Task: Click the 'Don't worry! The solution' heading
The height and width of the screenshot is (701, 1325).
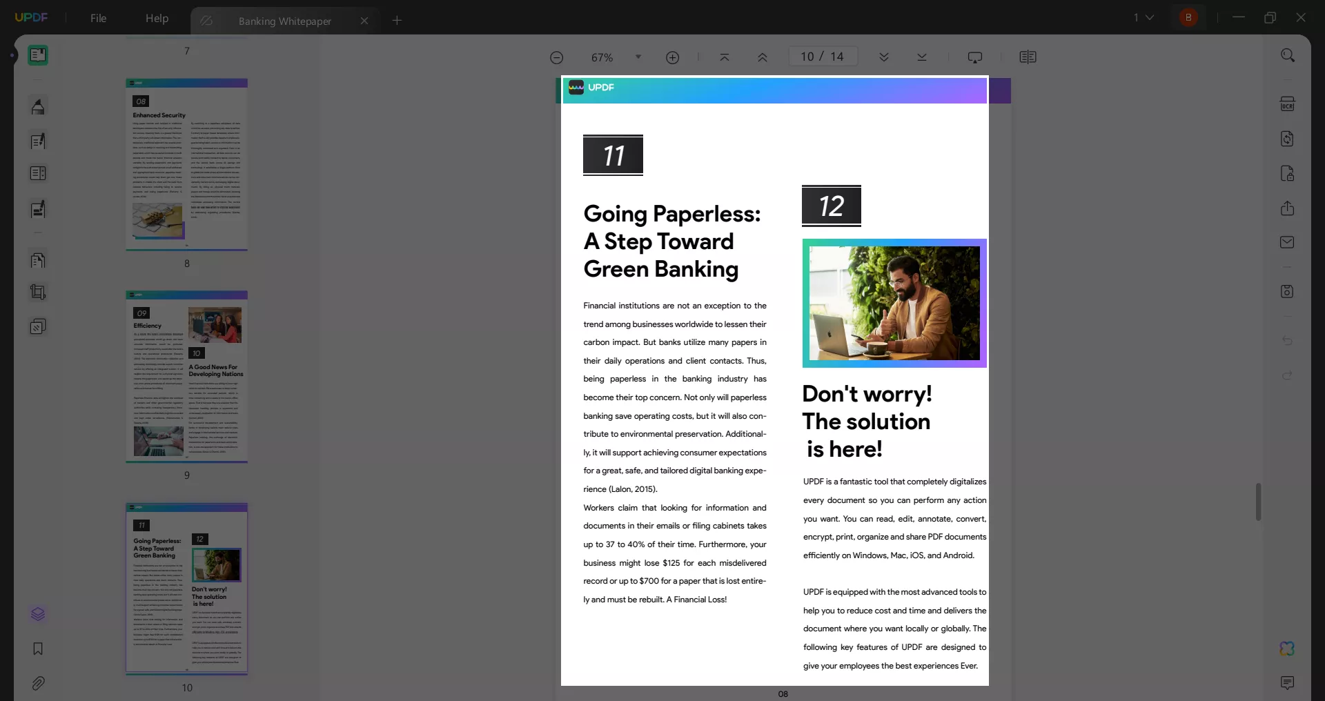Action: 867,421
